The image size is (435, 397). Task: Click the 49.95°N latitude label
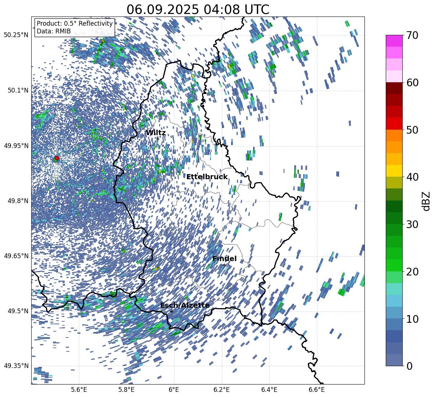tap(16, 145)
